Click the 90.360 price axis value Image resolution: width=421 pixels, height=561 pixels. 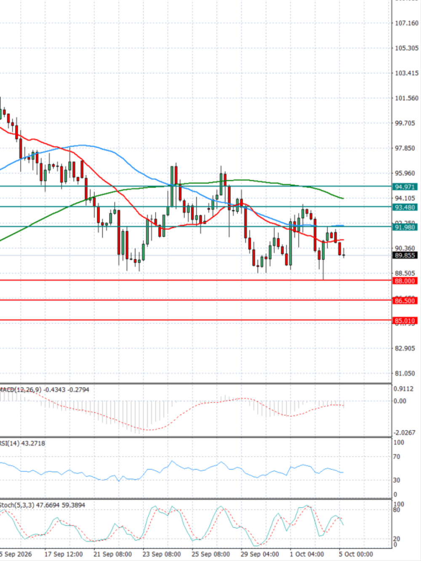point(405,248)
